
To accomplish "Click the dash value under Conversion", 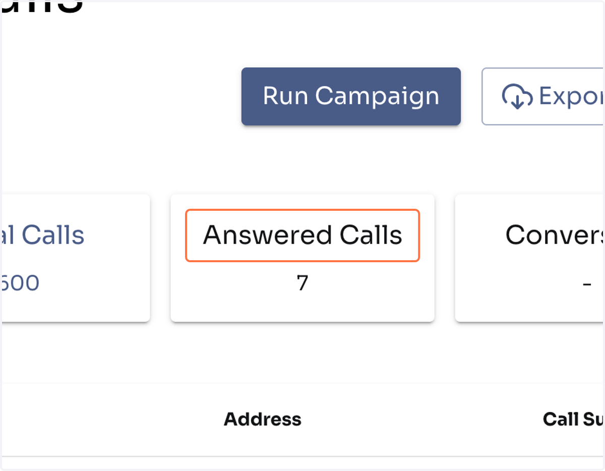I will point(587,284).
